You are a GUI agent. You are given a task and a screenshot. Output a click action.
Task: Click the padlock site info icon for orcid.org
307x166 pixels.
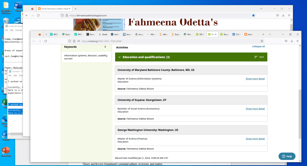pos(74,41)
